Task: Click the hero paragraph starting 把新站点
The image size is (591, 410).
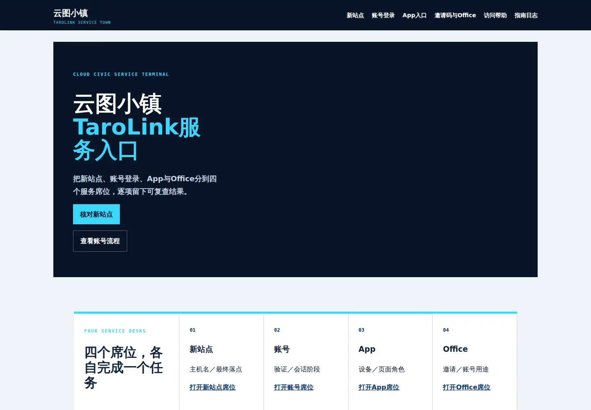Action: point(145,185)
